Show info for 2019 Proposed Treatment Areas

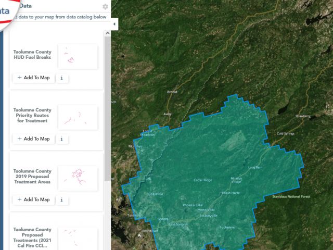(x=62, y=200)
